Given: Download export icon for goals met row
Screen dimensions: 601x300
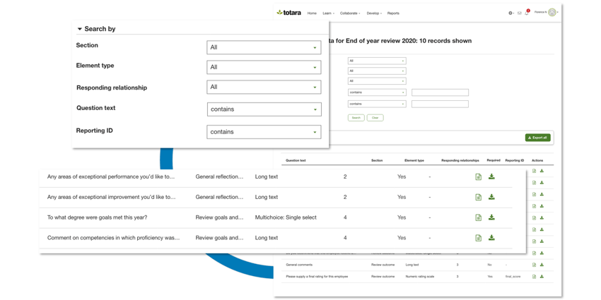Looking at the screenshot, I should pyautogui.click(x=492, y=217).
